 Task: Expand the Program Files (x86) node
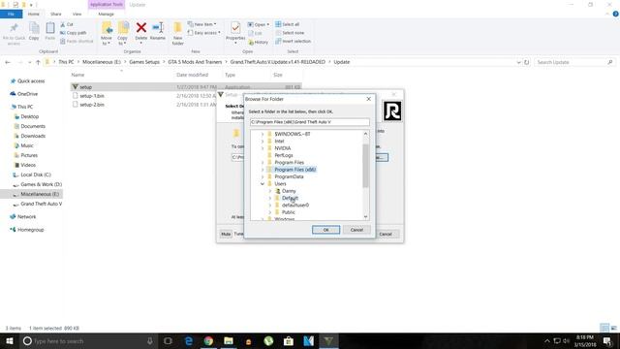click(263, 170)
